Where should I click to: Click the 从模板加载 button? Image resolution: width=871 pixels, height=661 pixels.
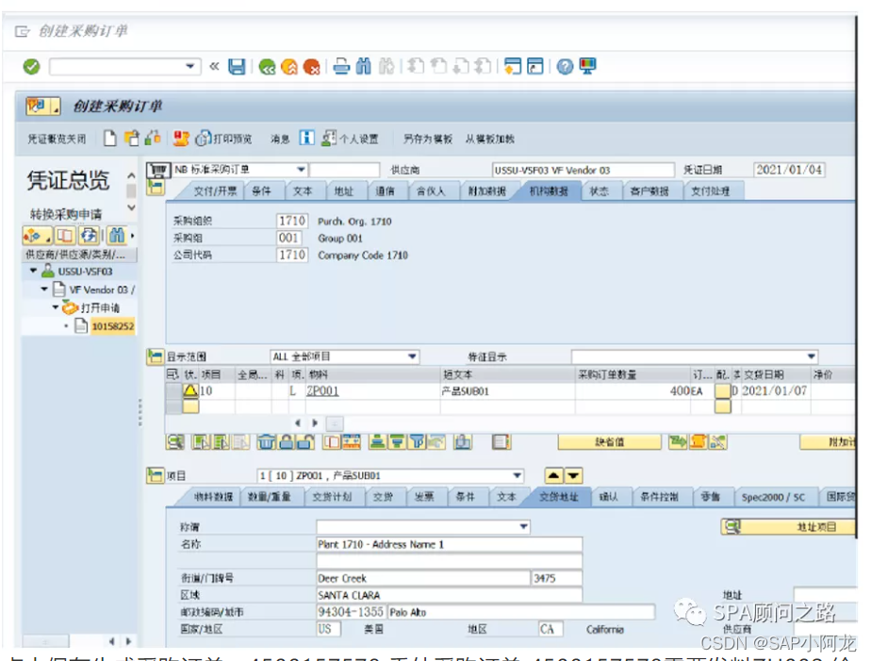[489, 139]
